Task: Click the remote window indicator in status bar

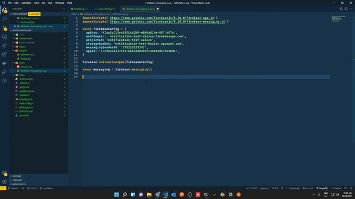Action: (x=3, y=188)
